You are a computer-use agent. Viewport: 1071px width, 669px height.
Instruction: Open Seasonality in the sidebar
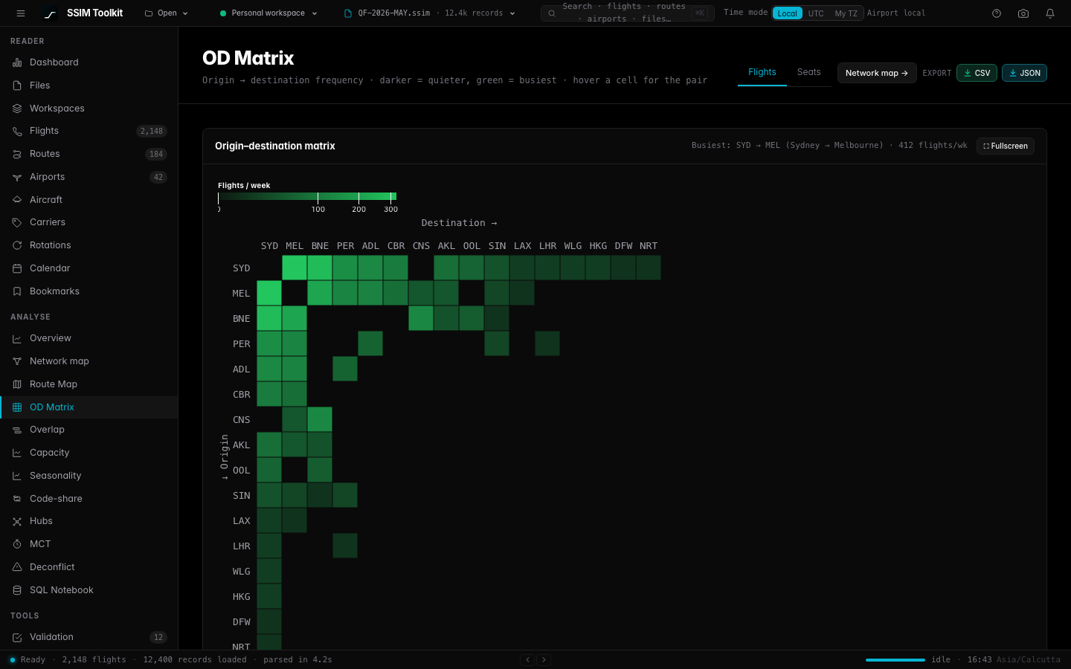point(89,476)
